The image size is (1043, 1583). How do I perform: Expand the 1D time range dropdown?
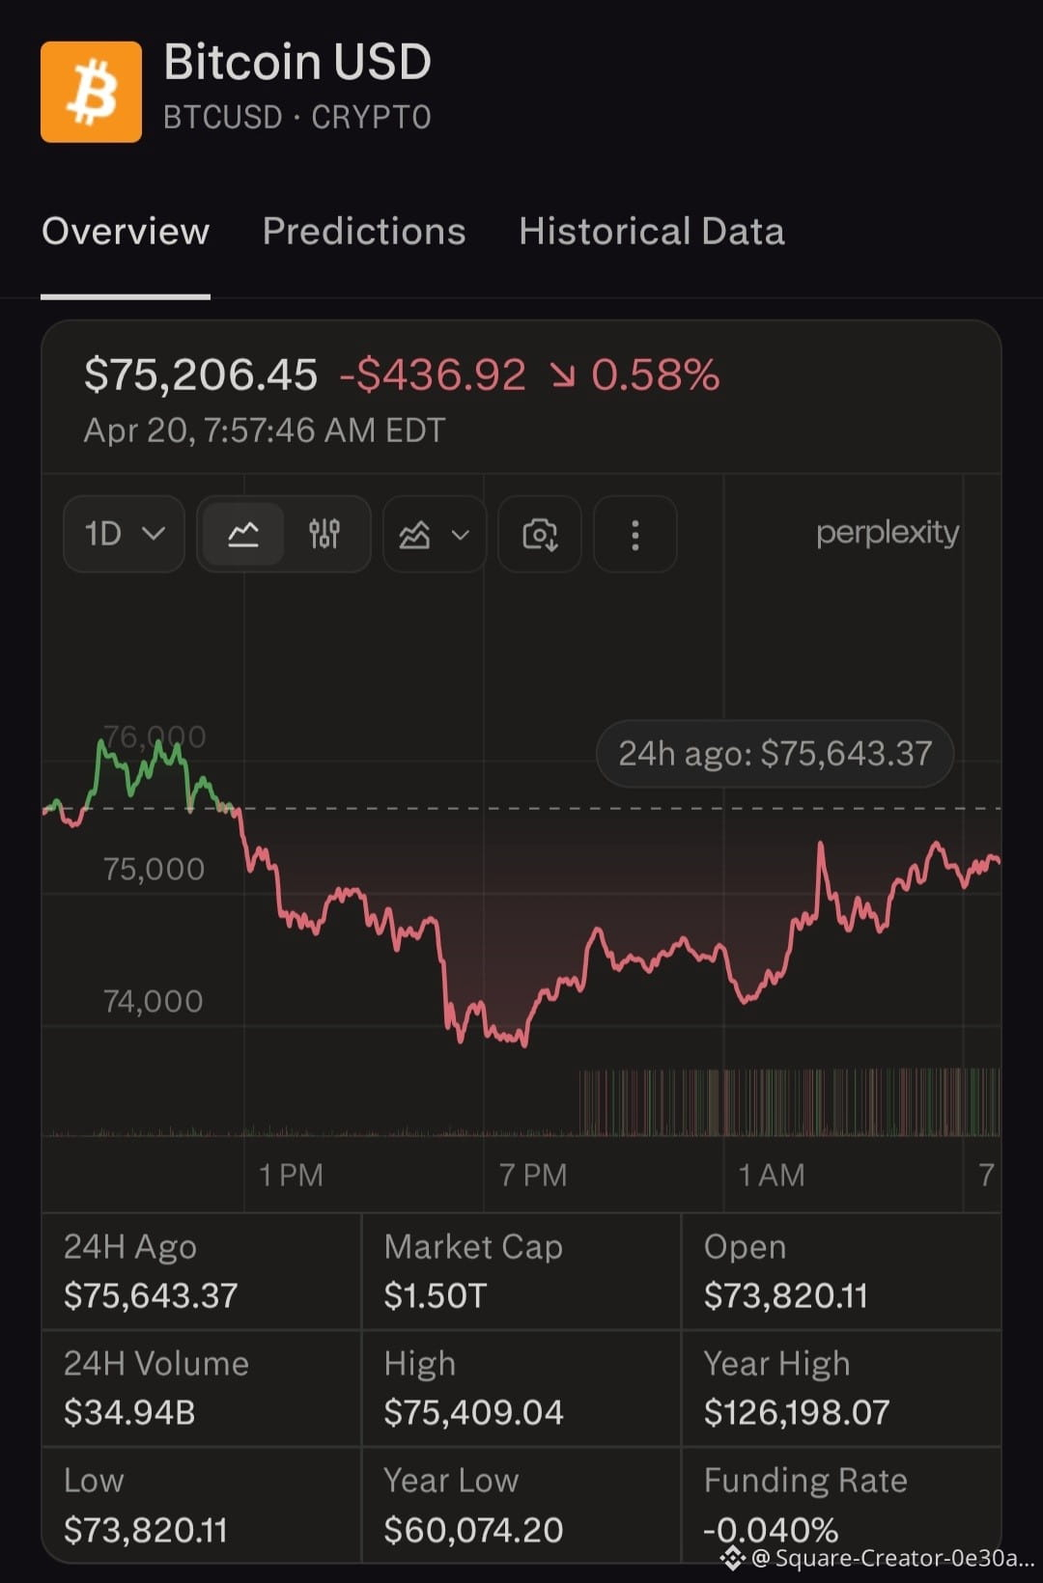124,534
